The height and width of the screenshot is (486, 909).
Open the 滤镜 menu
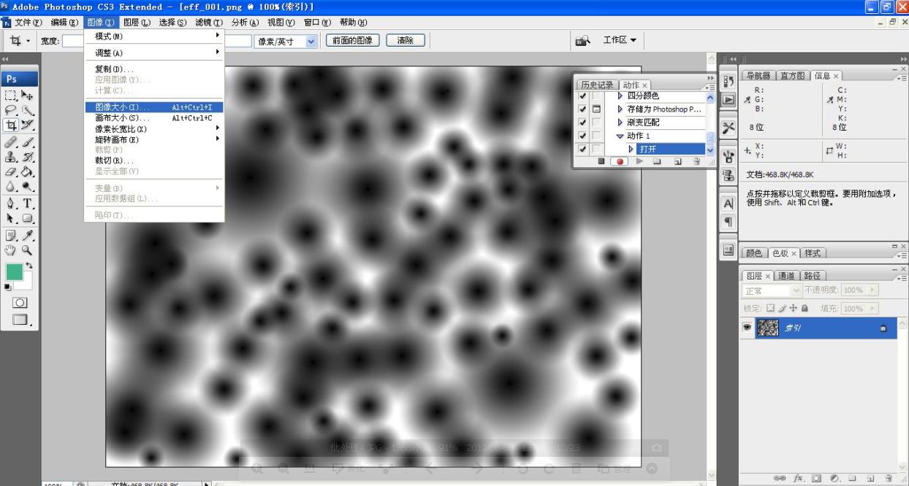(209, 22)
